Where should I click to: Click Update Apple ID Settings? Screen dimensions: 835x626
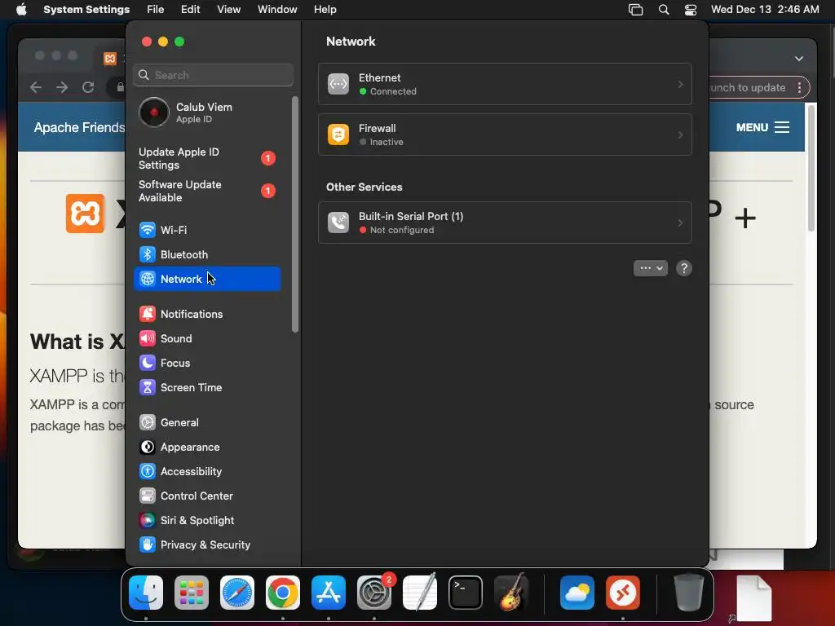click(x=206, y=158)
